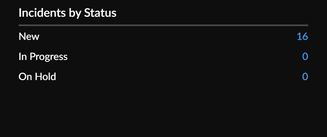The width and height of the screenshot is (327, 137).
Task: View the list of New incidents
Action: [x=302, y=37]
